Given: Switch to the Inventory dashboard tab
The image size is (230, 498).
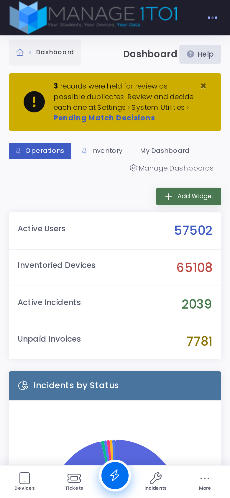Looking at the screenshot, I should 102,151.
